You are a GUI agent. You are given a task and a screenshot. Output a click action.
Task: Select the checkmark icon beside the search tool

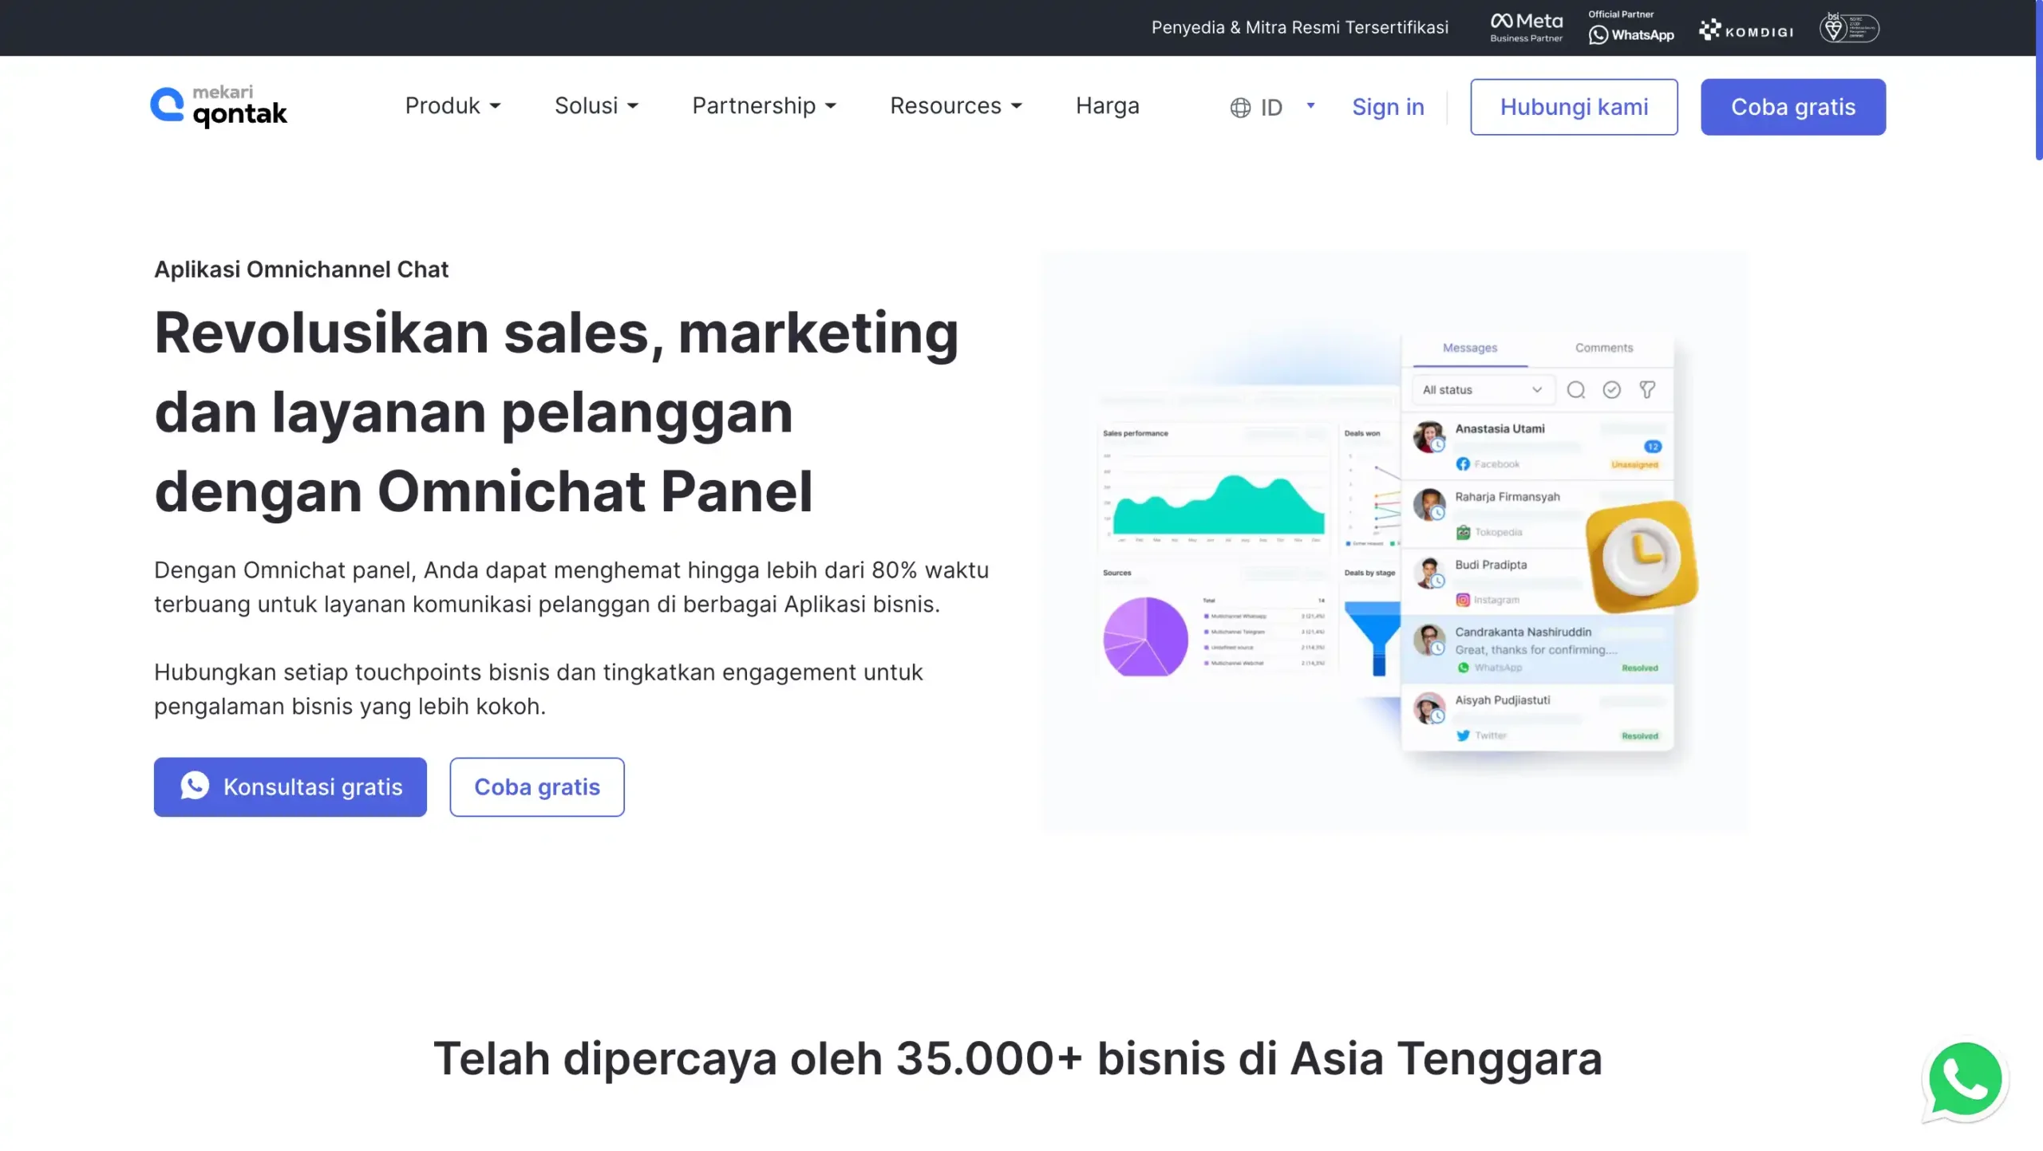(1612, 390)
